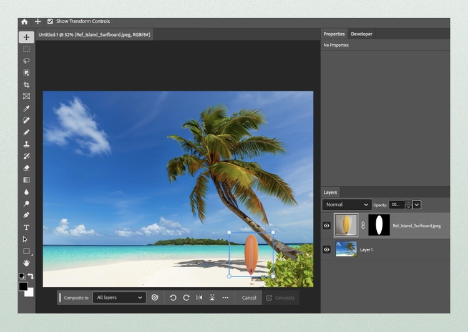The height and width of the screenshot is (332, 468).
Task: Select the Brush tool
Action: pyautogui.click(x=27, y=132)
